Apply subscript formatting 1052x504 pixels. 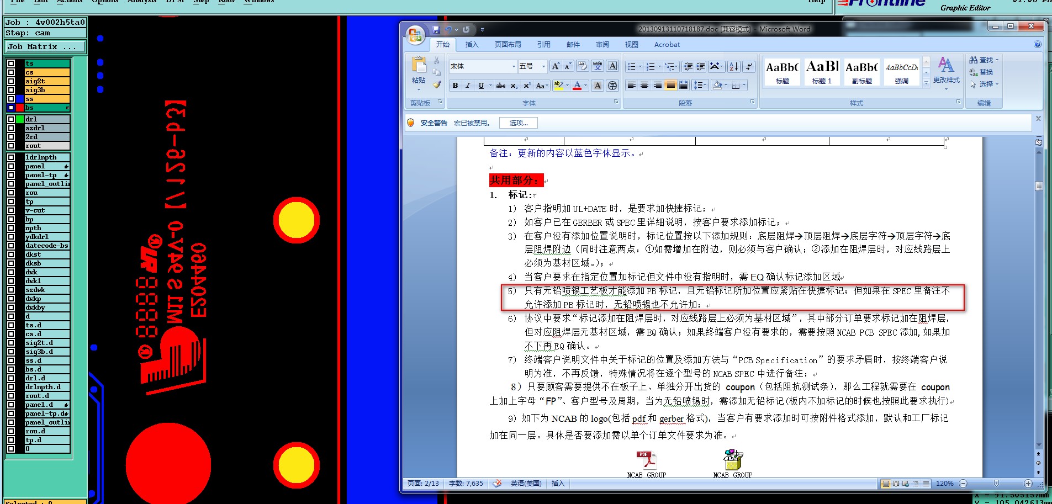point(514,86)
